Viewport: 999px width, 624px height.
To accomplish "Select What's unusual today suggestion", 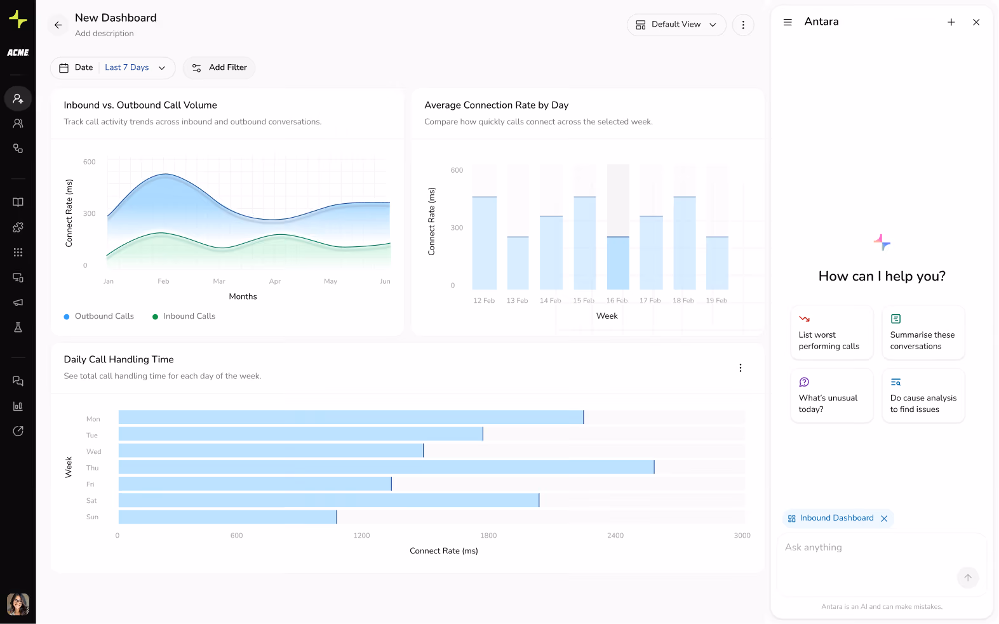I will coord(832,395).
